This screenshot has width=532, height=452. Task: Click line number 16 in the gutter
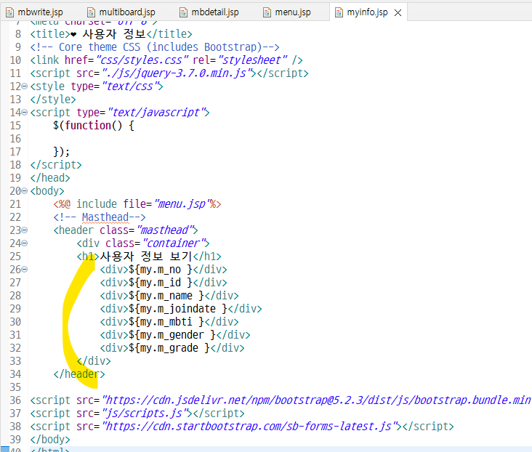point(15,139)
